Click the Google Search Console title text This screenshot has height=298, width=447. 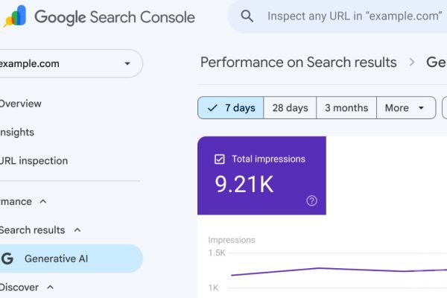(x=115, y=17)
